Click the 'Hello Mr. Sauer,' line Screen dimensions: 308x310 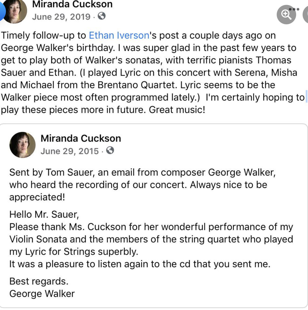pyautogui.click(x=44, y=214)
